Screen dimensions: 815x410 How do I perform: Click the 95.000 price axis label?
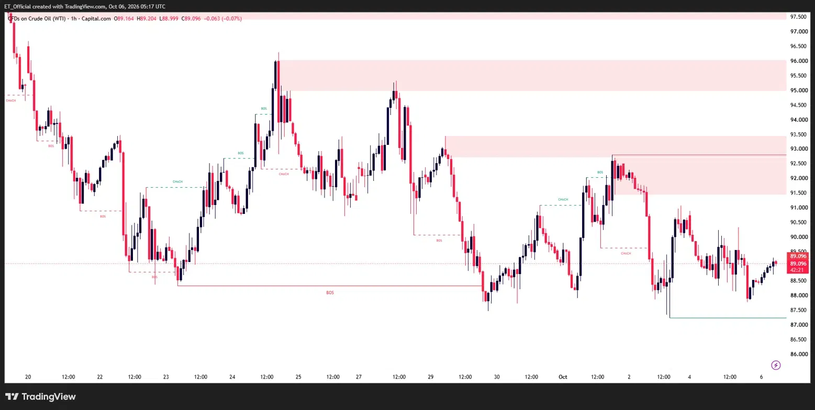tap(798, 90)
